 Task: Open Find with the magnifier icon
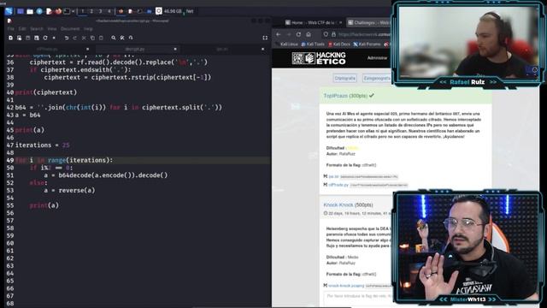(x=114, y=38)
